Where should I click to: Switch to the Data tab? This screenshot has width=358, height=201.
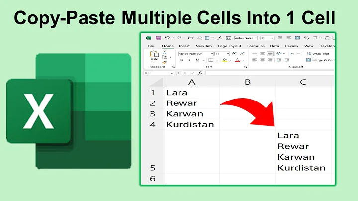click(x=274, y=46)
